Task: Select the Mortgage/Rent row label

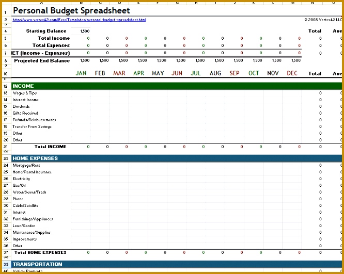Action: point(26,165)
